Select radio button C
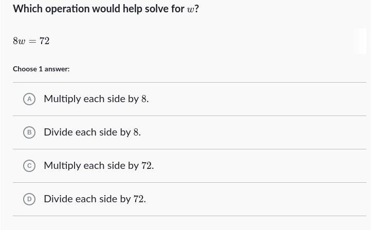371x230 pixels. [x=29, y=166]
